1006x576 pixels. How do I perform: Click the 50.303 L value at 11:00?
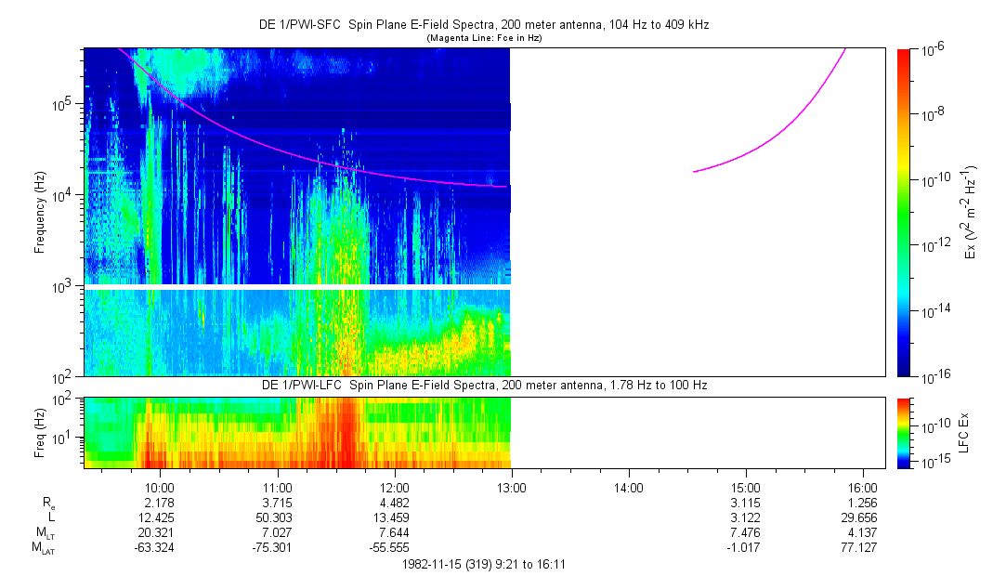[x=278, y=517]
